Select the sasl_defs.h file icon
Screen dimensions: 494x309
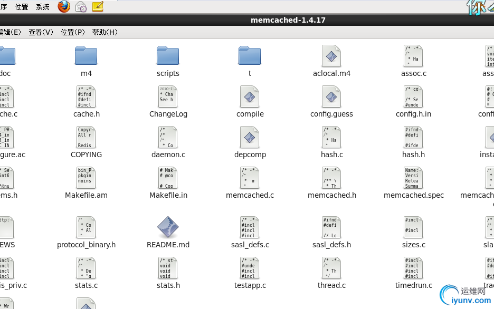pyautogui.click(x=331, y=227)
